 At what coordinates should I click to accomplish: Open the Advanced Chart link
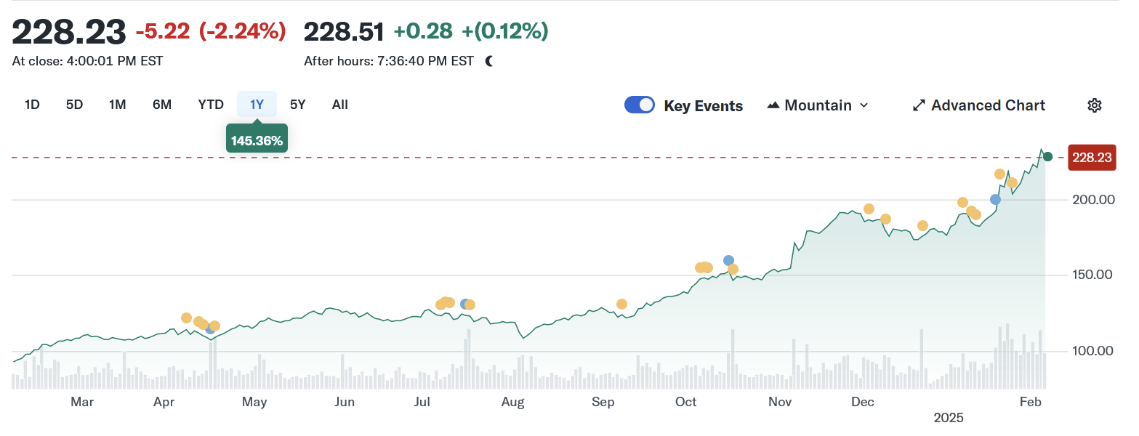988,105
